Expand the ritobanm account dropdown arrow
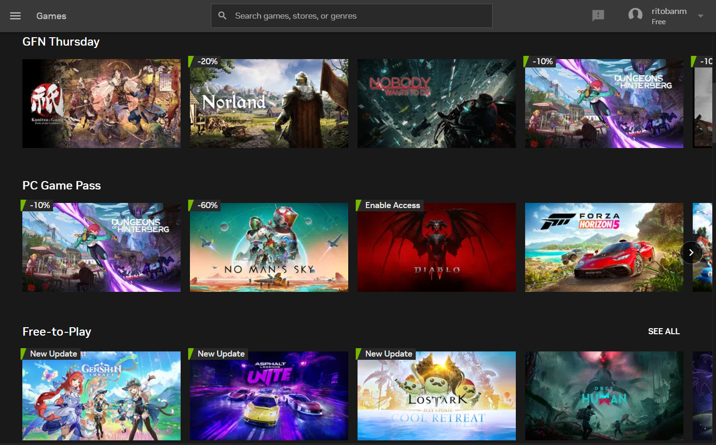Screen dimensions: 716x445 click(x=700, y=16)
